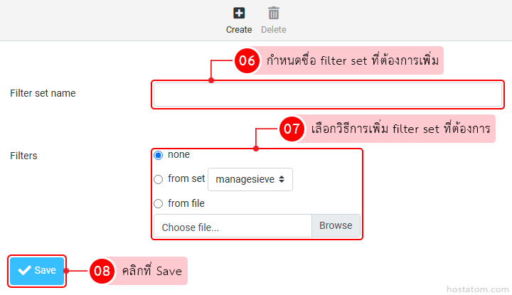512x295 pixels.
Task: Click the Create plus icon
Action: [x=239, y=13]
